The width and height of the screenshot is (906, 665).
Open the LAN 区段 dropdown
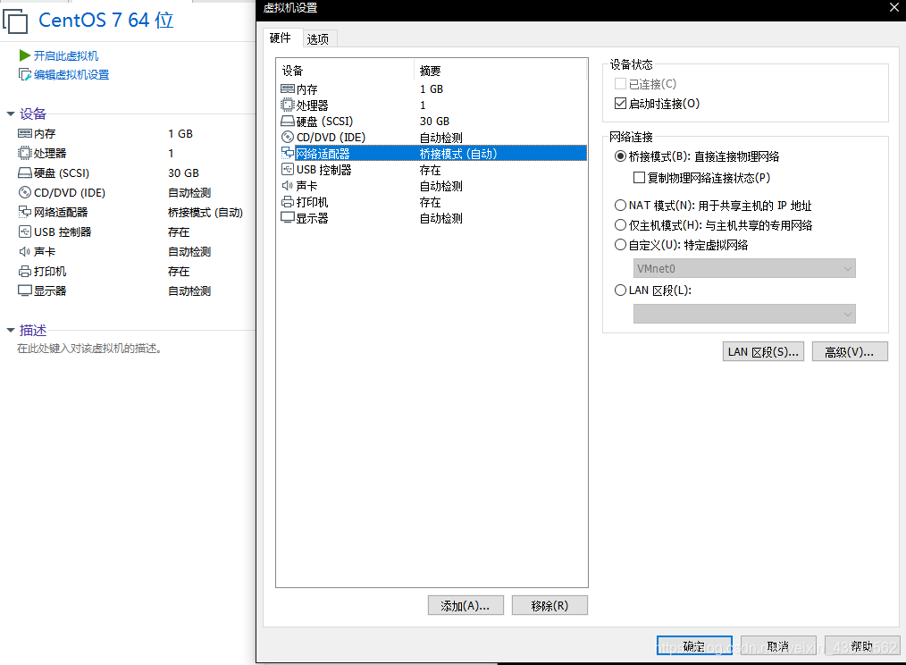pos(744,314)
